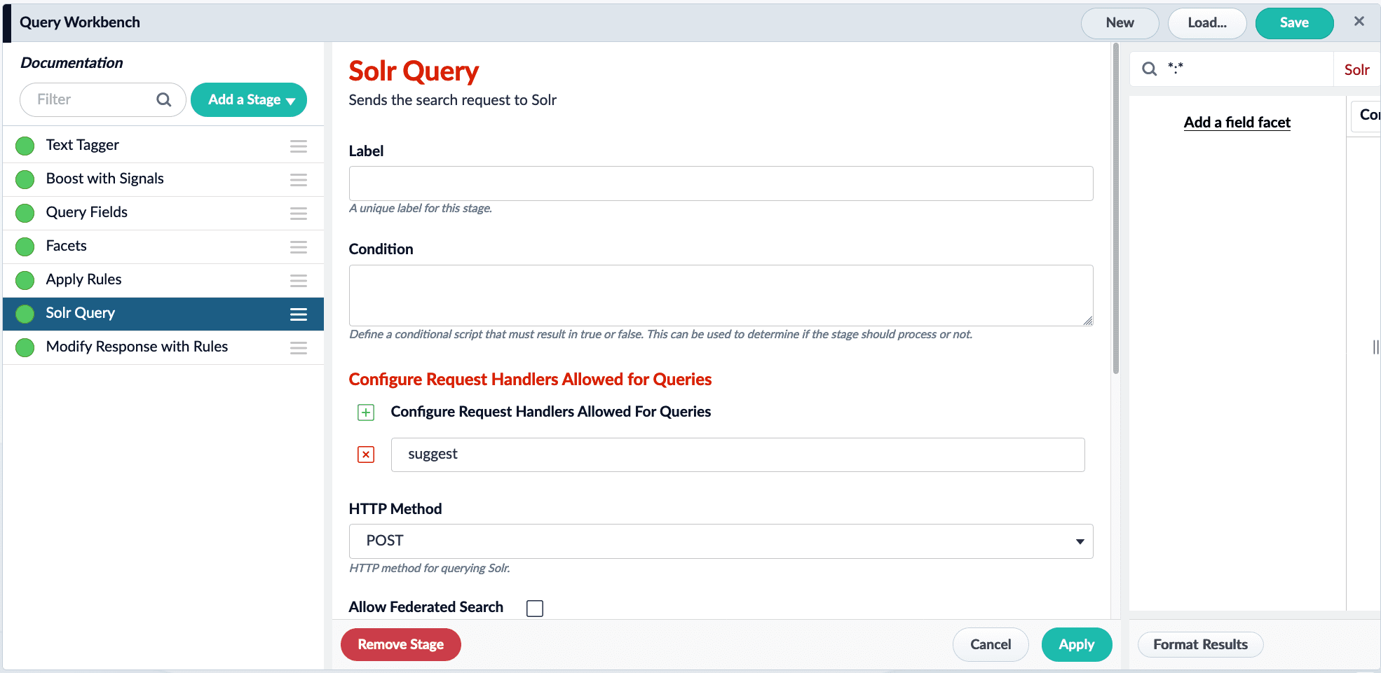Image resolution: width=1381 pixels, height=673 pixels.
Task: Enable the Allow Federated Search checkbox
Action: click(x=535, y=608)
